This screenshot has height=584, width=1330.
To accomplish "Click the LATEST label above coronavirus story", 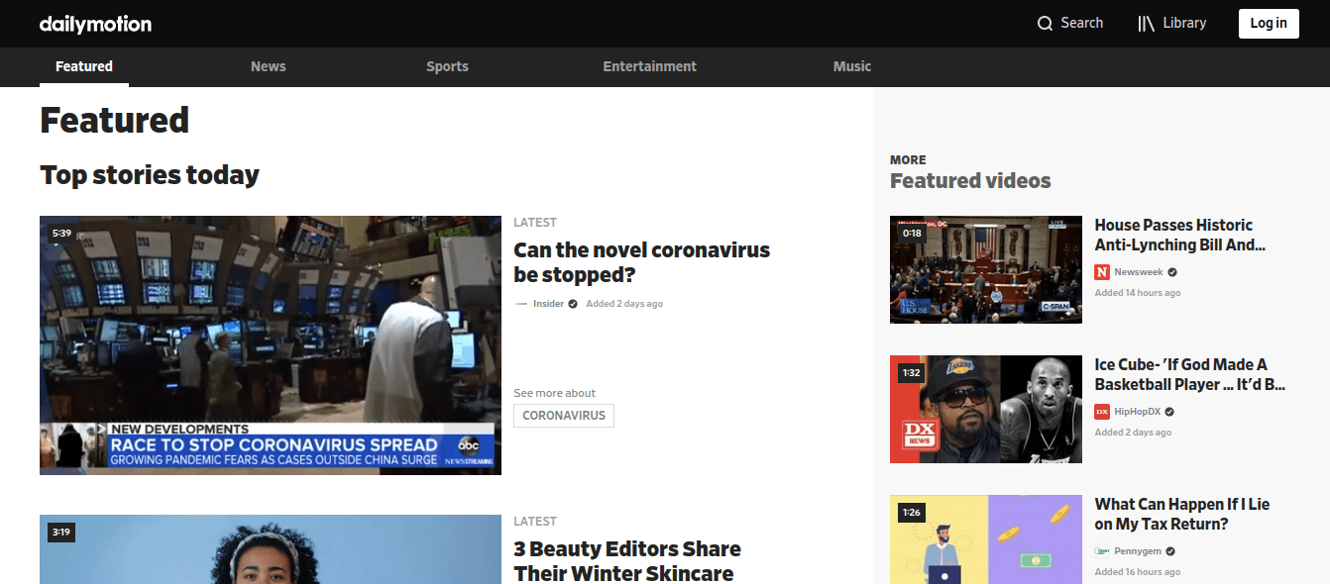I will point(535,223).
